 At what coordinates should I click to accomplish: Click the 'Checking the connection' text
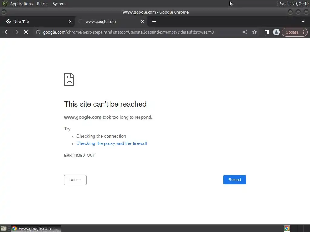[101, 136]
